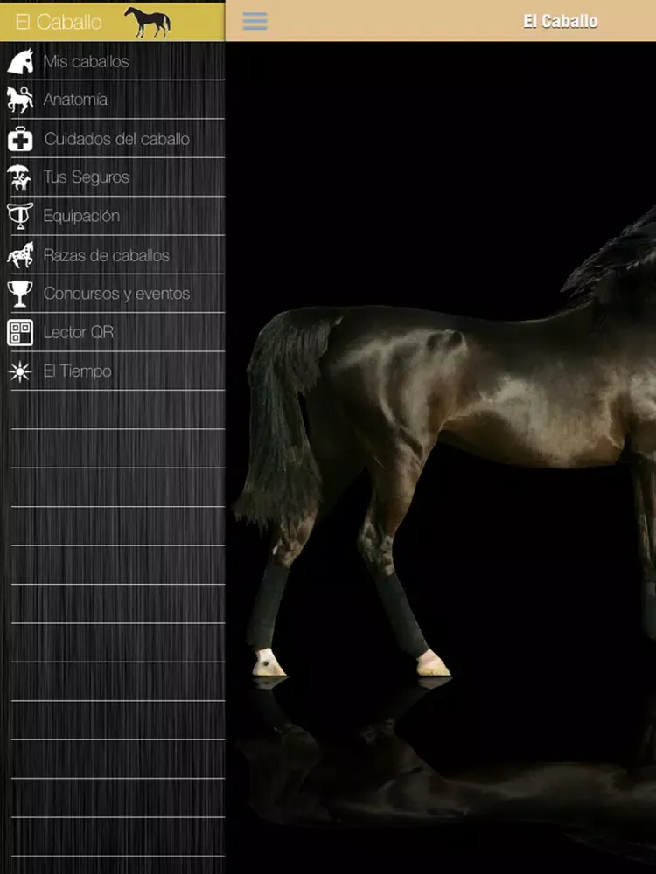Tap the spotted horse icon for Razas
The height and width of the screenshot is (874, 656).
click(20, 255)
